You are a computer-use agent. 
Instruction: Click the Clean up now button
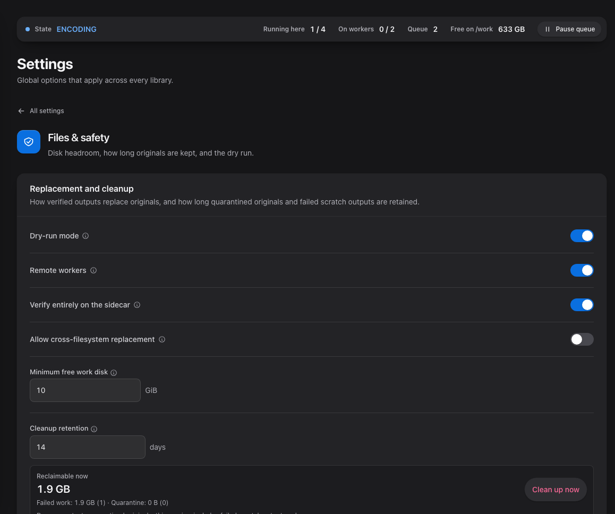point(556,489)
